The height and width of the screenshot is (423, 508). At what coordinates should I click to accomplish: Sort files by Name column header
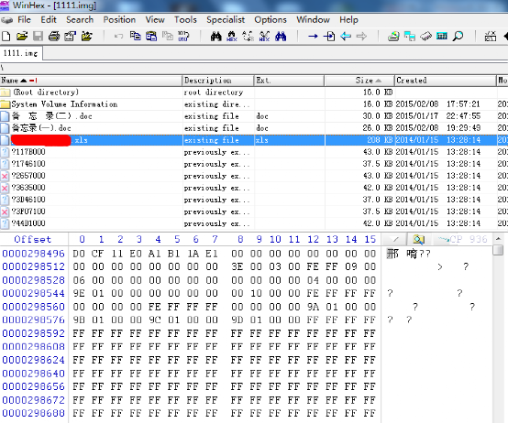(91, 81)
